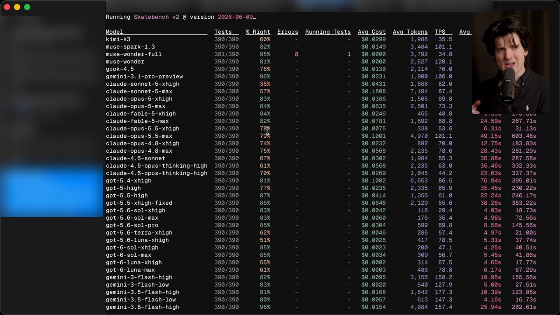
Task: Select the 'muse-wonder-full' model name
Action: (x=134, y=54)
